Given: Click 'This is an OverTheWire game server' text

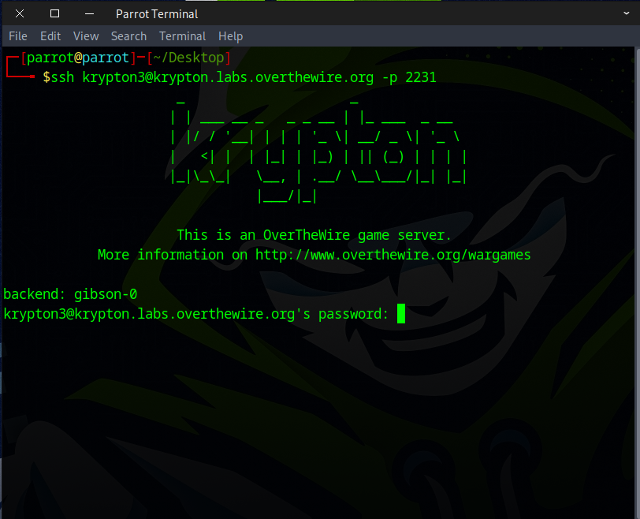Looking at the screenshot, I should (314, 235).
